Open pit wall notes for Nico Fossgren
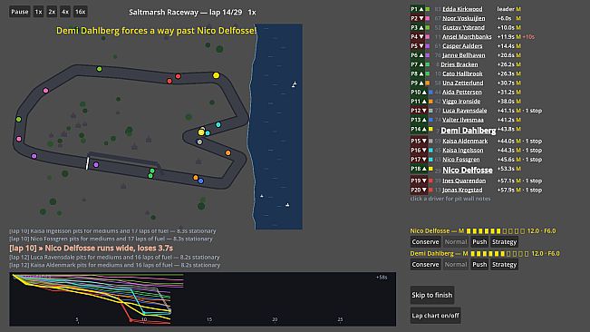The height and width of the screenshot is (332, 590). point(461,160)
